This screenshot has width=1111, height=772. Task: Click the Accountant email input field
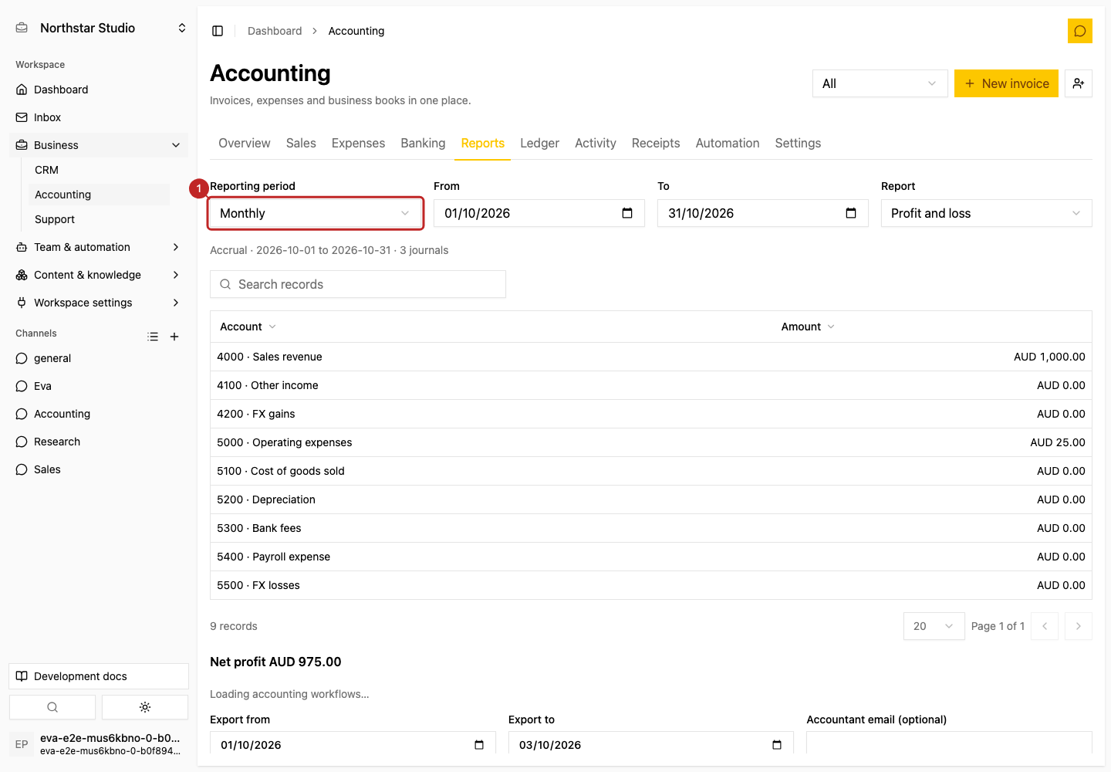pos(949,743)
